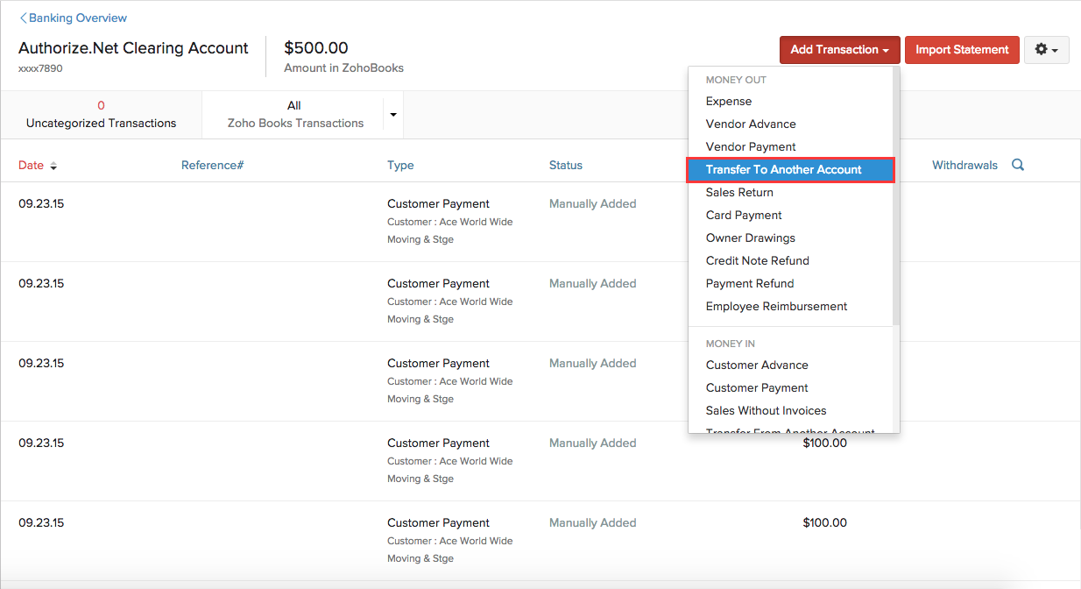Click the Date sort arrows icon

coord(53,166)
